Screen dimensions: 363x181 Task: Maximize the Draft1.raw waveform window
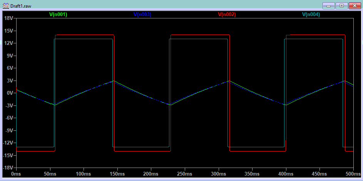coord(341,6)
